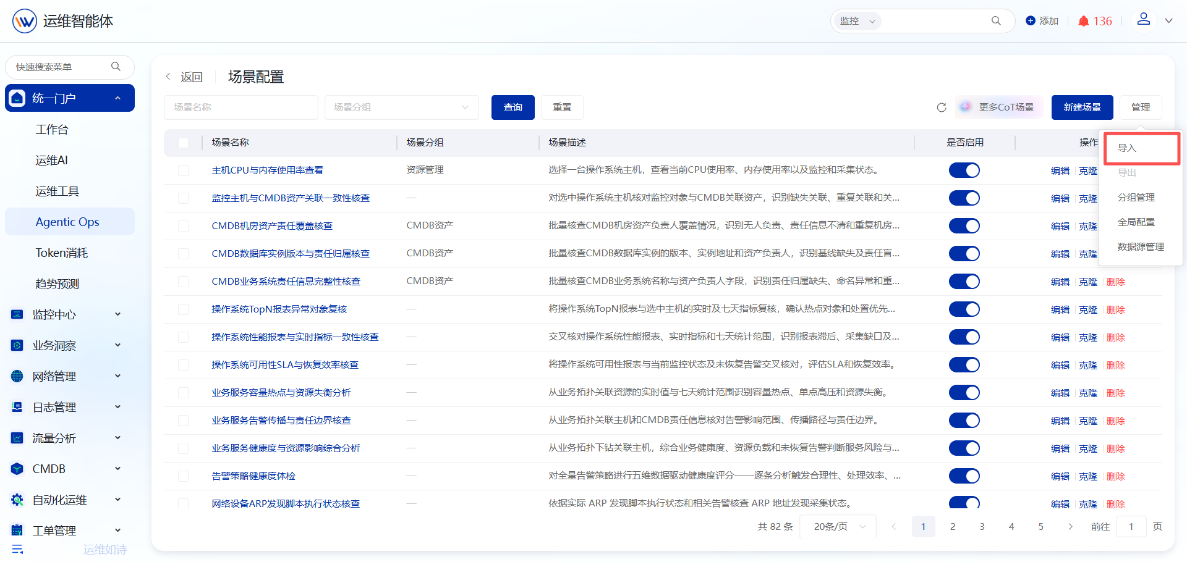Go to previous page arrow
1187x562 pixels.
coord(893,527)
